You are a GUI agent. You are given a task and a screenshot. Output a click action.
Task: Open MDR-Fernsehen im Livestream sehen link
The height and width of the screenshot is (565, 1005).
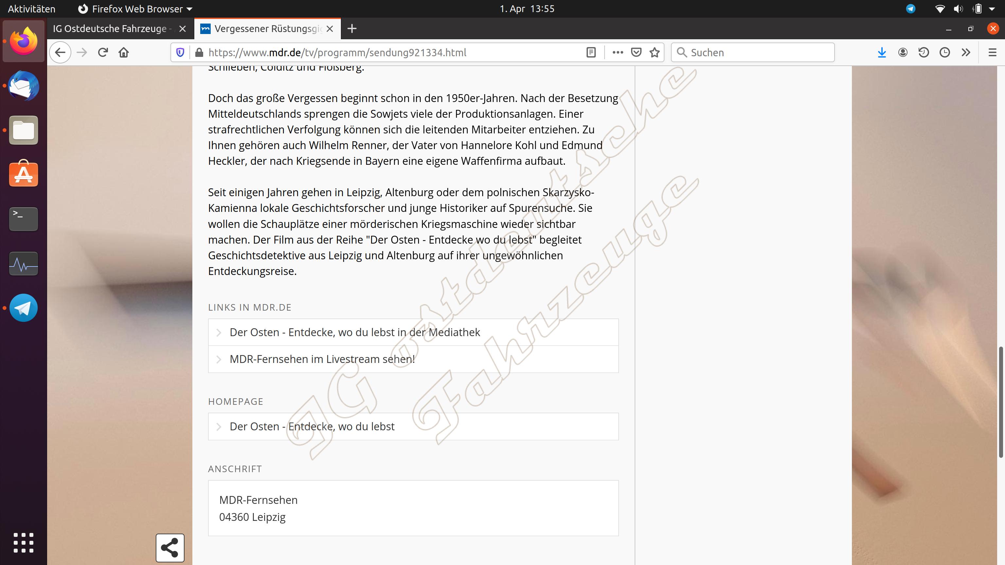tap(322, 359)
